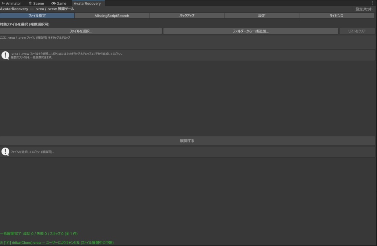
Task: Click the info icon beside .vrca / .vrcw hint
Action: pos(5,55)
